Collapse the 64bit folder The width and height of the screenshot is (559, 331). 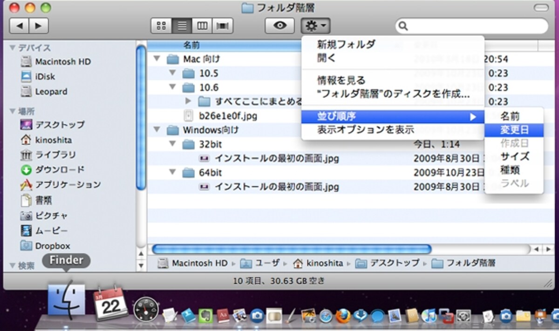pos(173,173)
